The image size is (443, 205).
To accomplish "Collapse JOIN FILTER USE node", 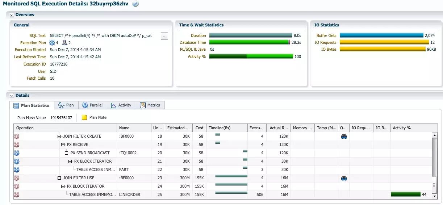I will click(59, 178).
